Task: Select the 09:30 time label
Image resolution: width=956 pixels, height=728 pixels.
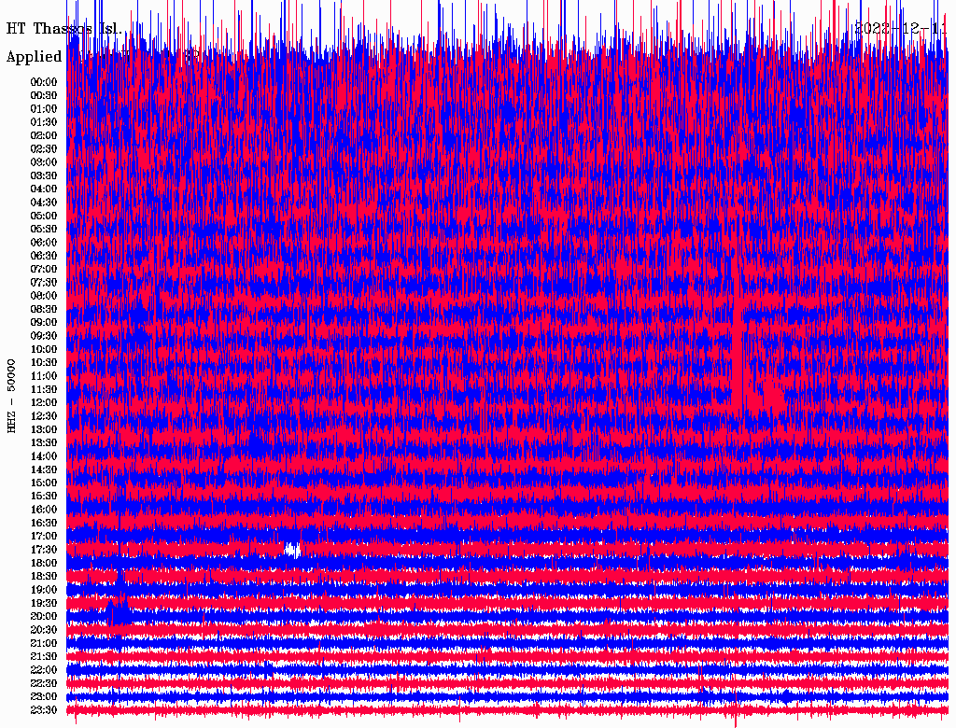Action: coord(44,336)
